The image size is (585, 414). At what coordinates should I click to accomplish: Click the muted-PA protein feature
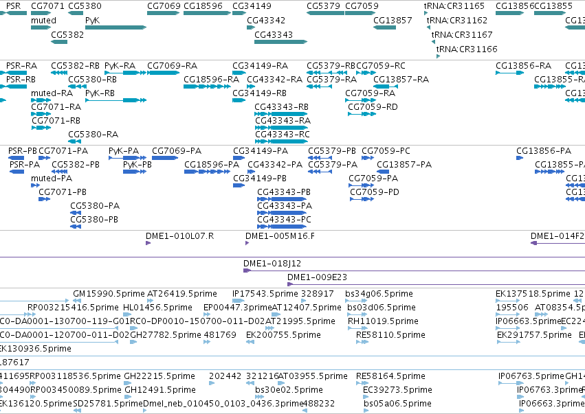[x=36, y=185]
